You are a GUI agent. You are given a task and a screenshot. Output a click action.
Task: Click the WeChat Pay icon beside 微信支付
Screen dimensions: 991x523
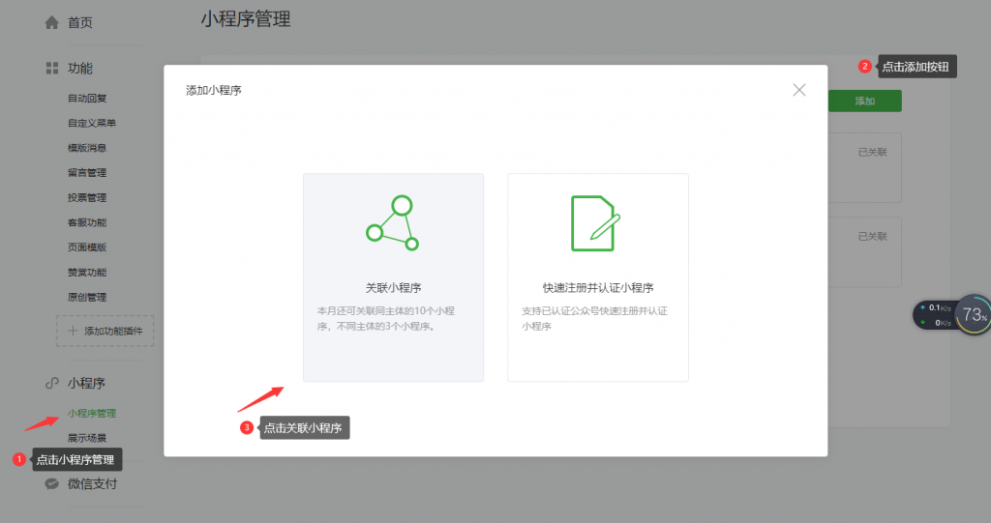coord(52,483)
